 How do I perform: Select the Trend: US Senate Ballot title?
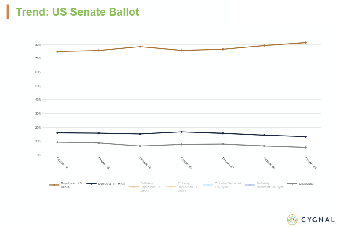coord(77,12)
